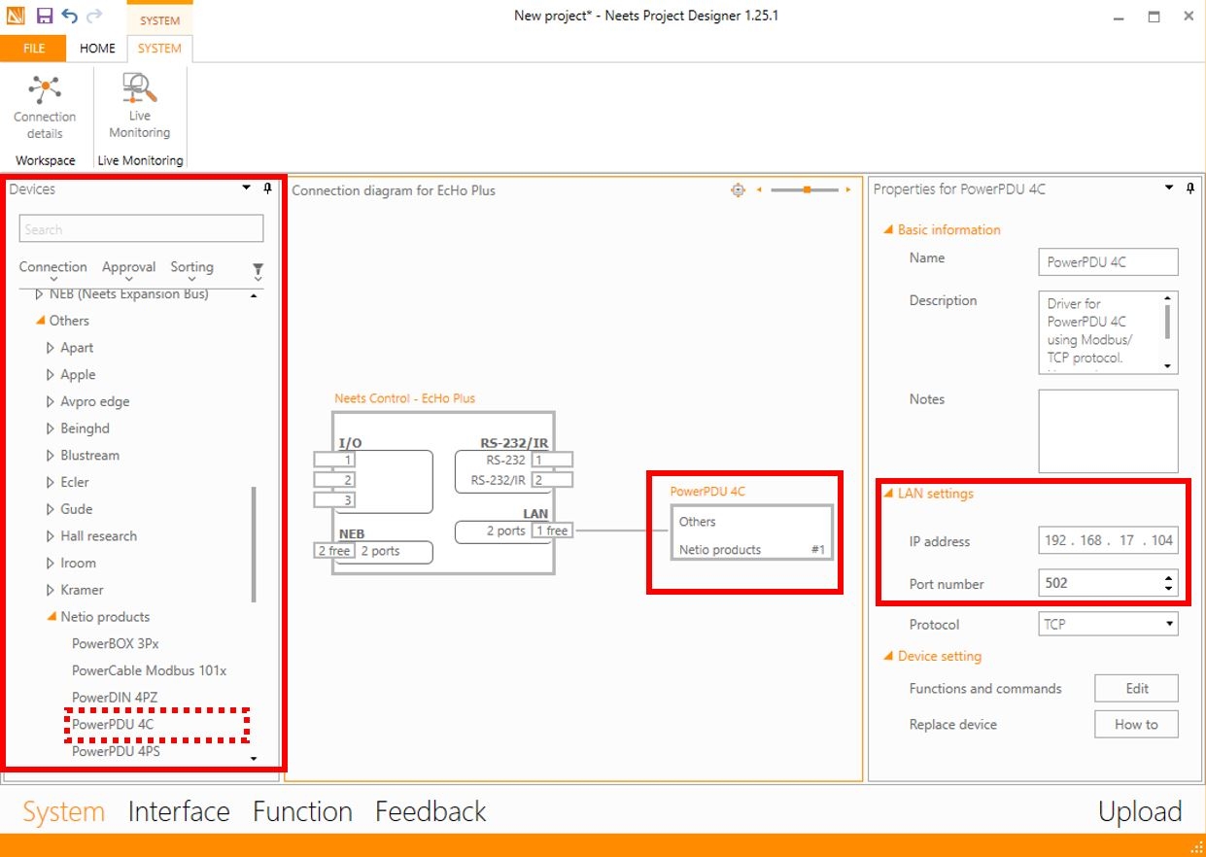Image resolution: width=1206 pixels, height=857 pixels.
Task: Click the NEB 2 free port box
Action: [334, 551]
